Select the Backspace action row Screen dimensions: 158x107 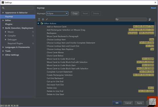[51, 33]
